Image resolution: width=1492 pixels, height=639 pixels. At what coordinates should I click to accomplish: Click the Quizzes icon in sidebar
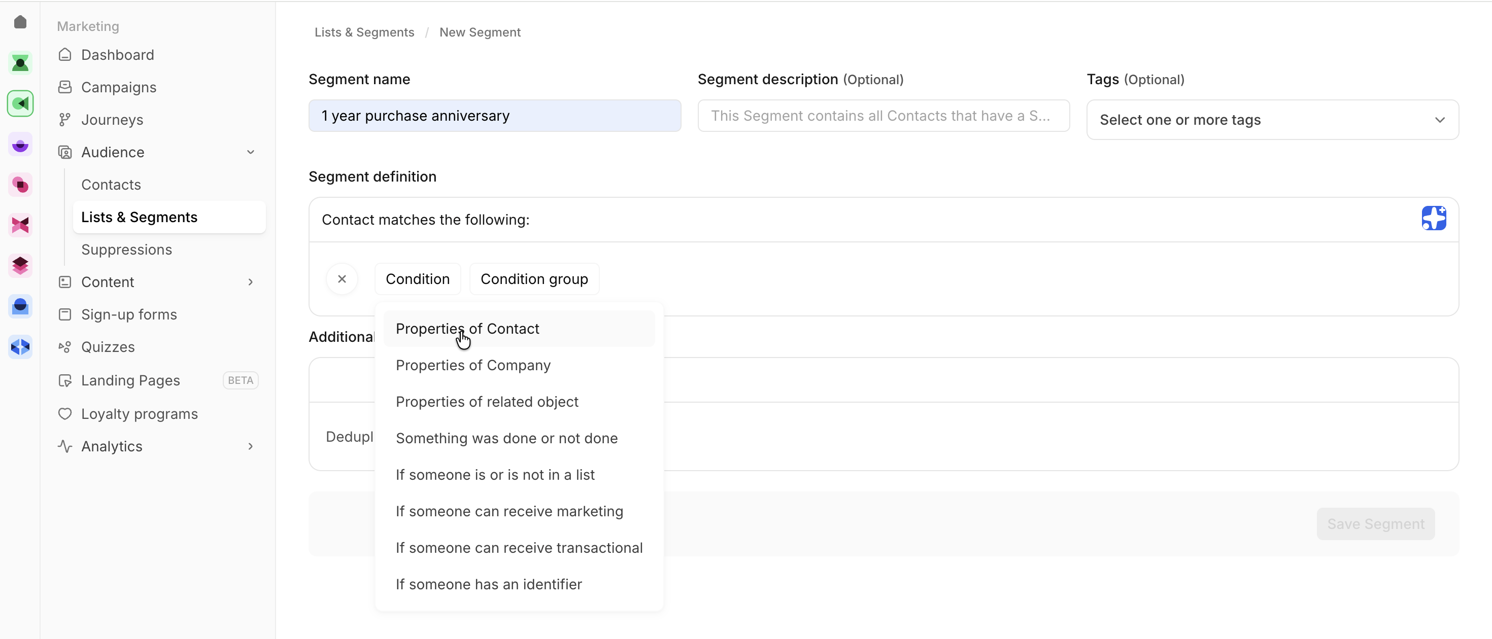tap(65, 347)
